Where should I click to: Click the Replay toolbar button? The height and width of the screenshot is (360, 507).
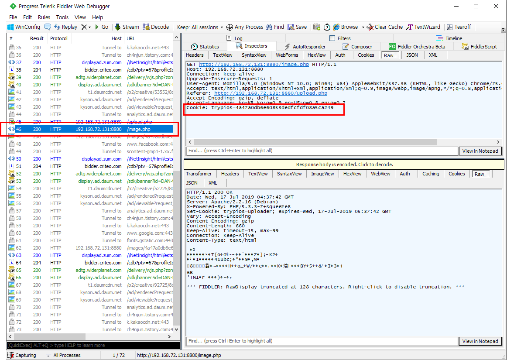coord(65,27)
